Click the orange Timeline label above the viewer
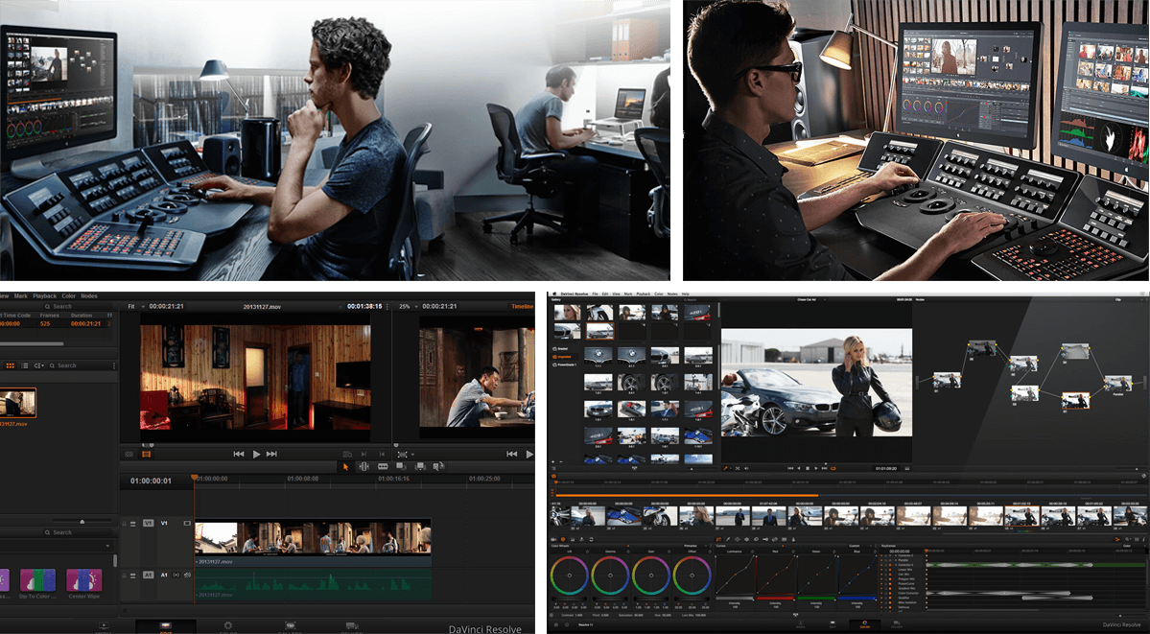This screenshot has height=634, width=1150. pyautogui.click(x=522, y=306)
